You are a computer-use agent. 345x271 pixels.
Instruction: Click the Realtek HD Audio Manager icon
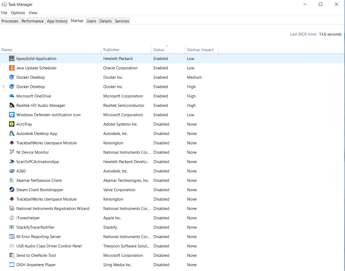click(x=12, y=105)
